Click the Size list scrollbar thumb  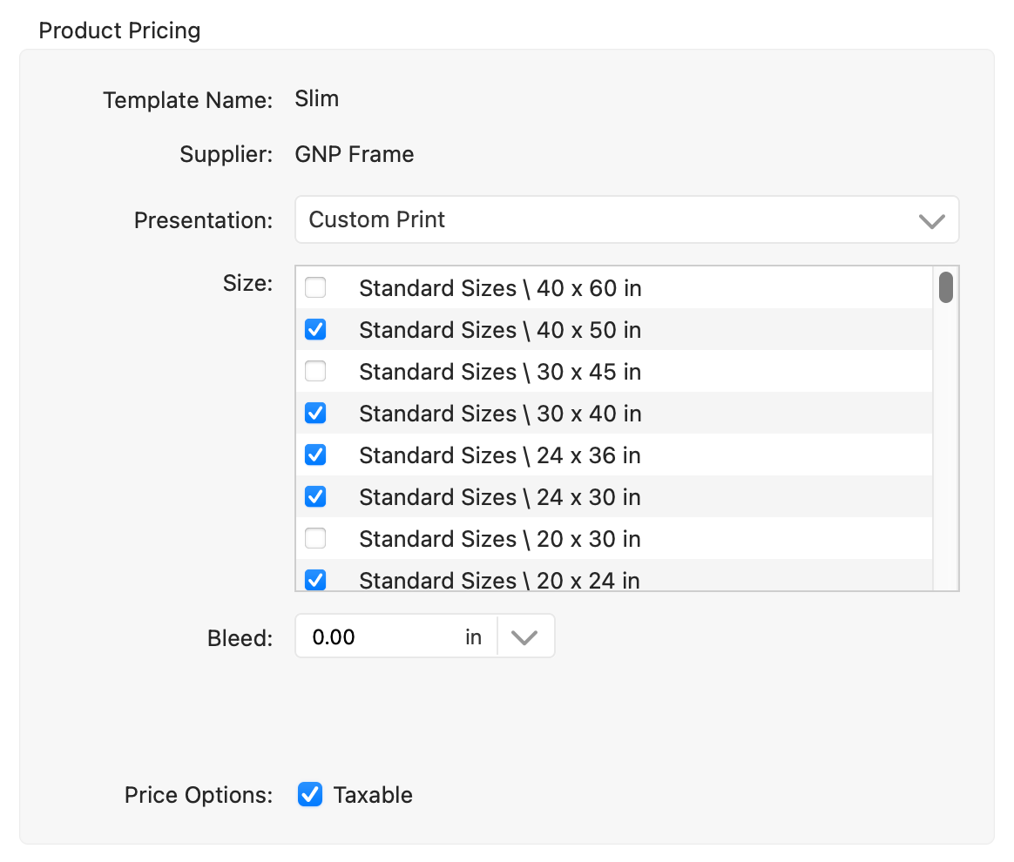pyautogui.click(x=945, y=288)
